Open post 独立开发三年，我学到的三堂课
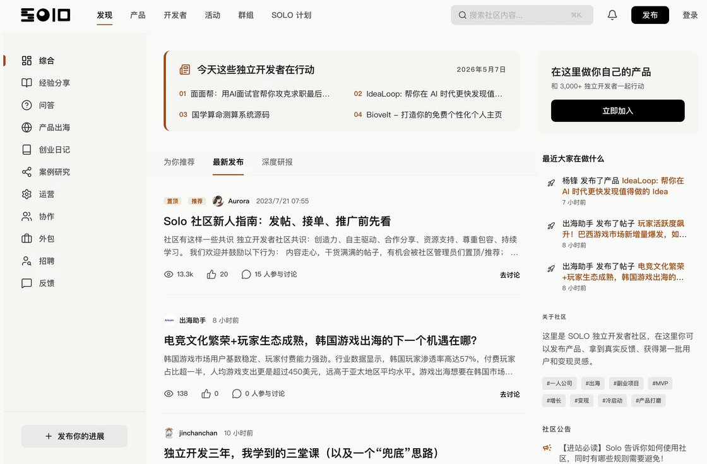Viewport: 707px width, 464px height. [301, 453]
